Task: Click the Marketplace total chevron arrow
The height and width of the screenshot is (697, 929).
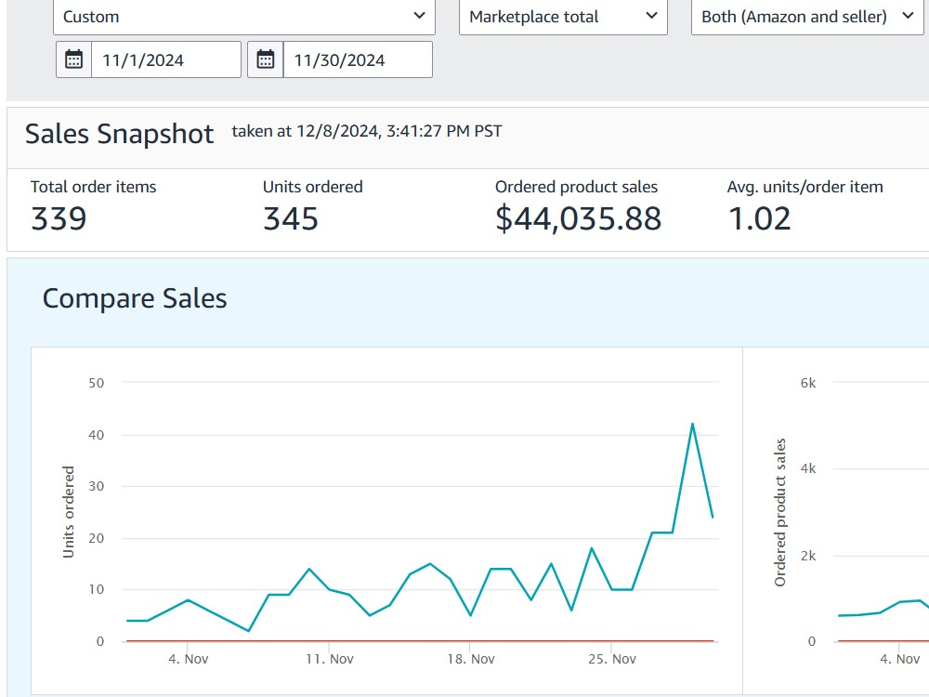Action: tap(652, 16)
